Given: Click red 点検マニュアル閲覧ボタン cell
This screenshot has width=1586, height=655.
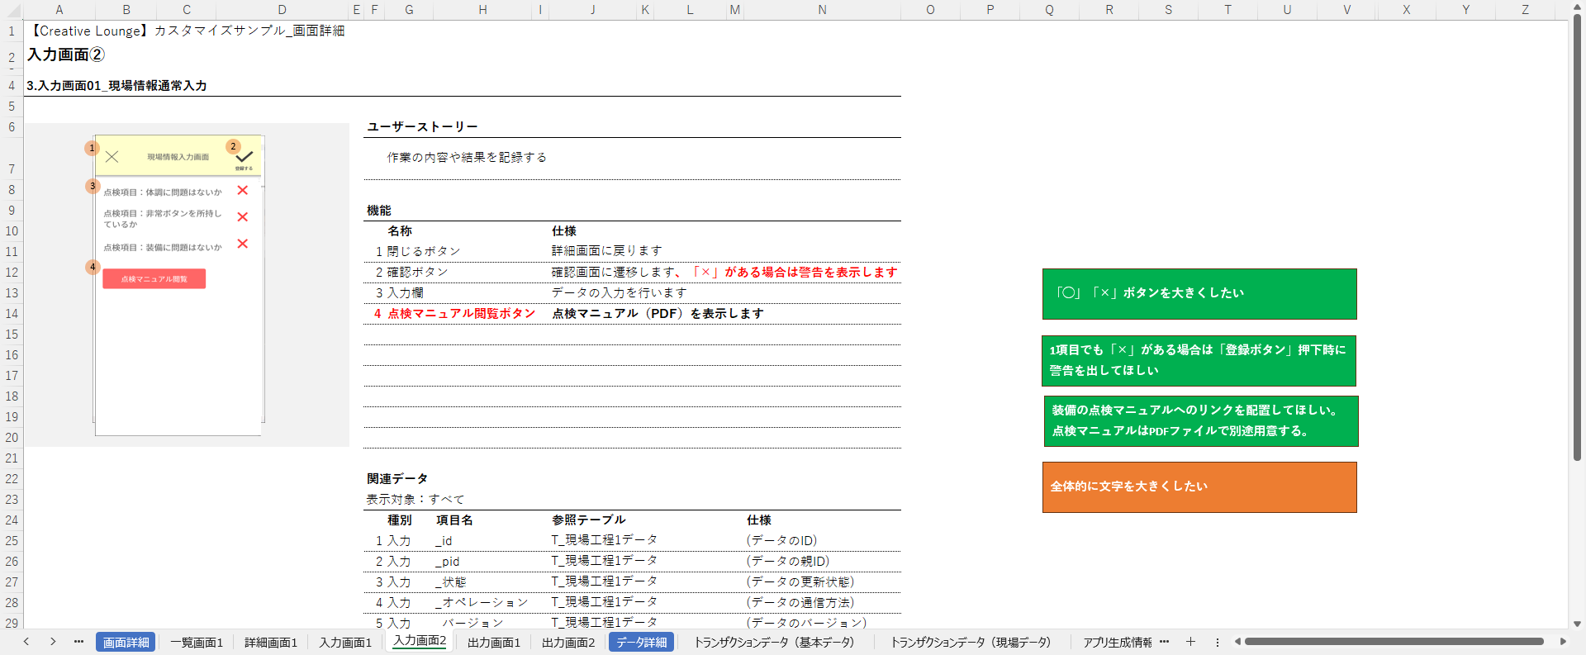Looking at the screenshot, I should point(461,314).
